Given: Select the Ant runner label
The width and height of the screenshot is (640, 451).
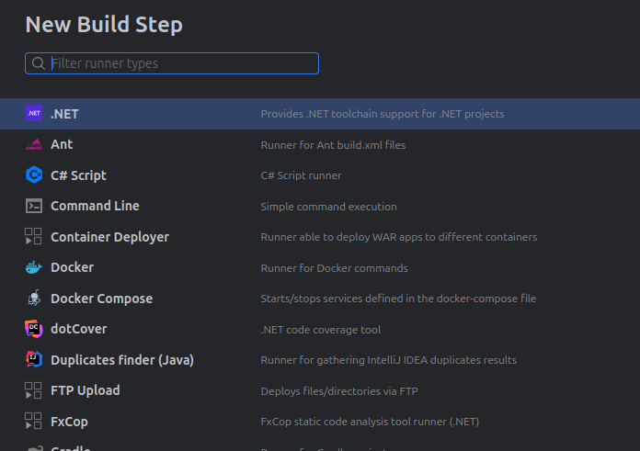Looking at the screenshot, I should (x=62, y=144).
